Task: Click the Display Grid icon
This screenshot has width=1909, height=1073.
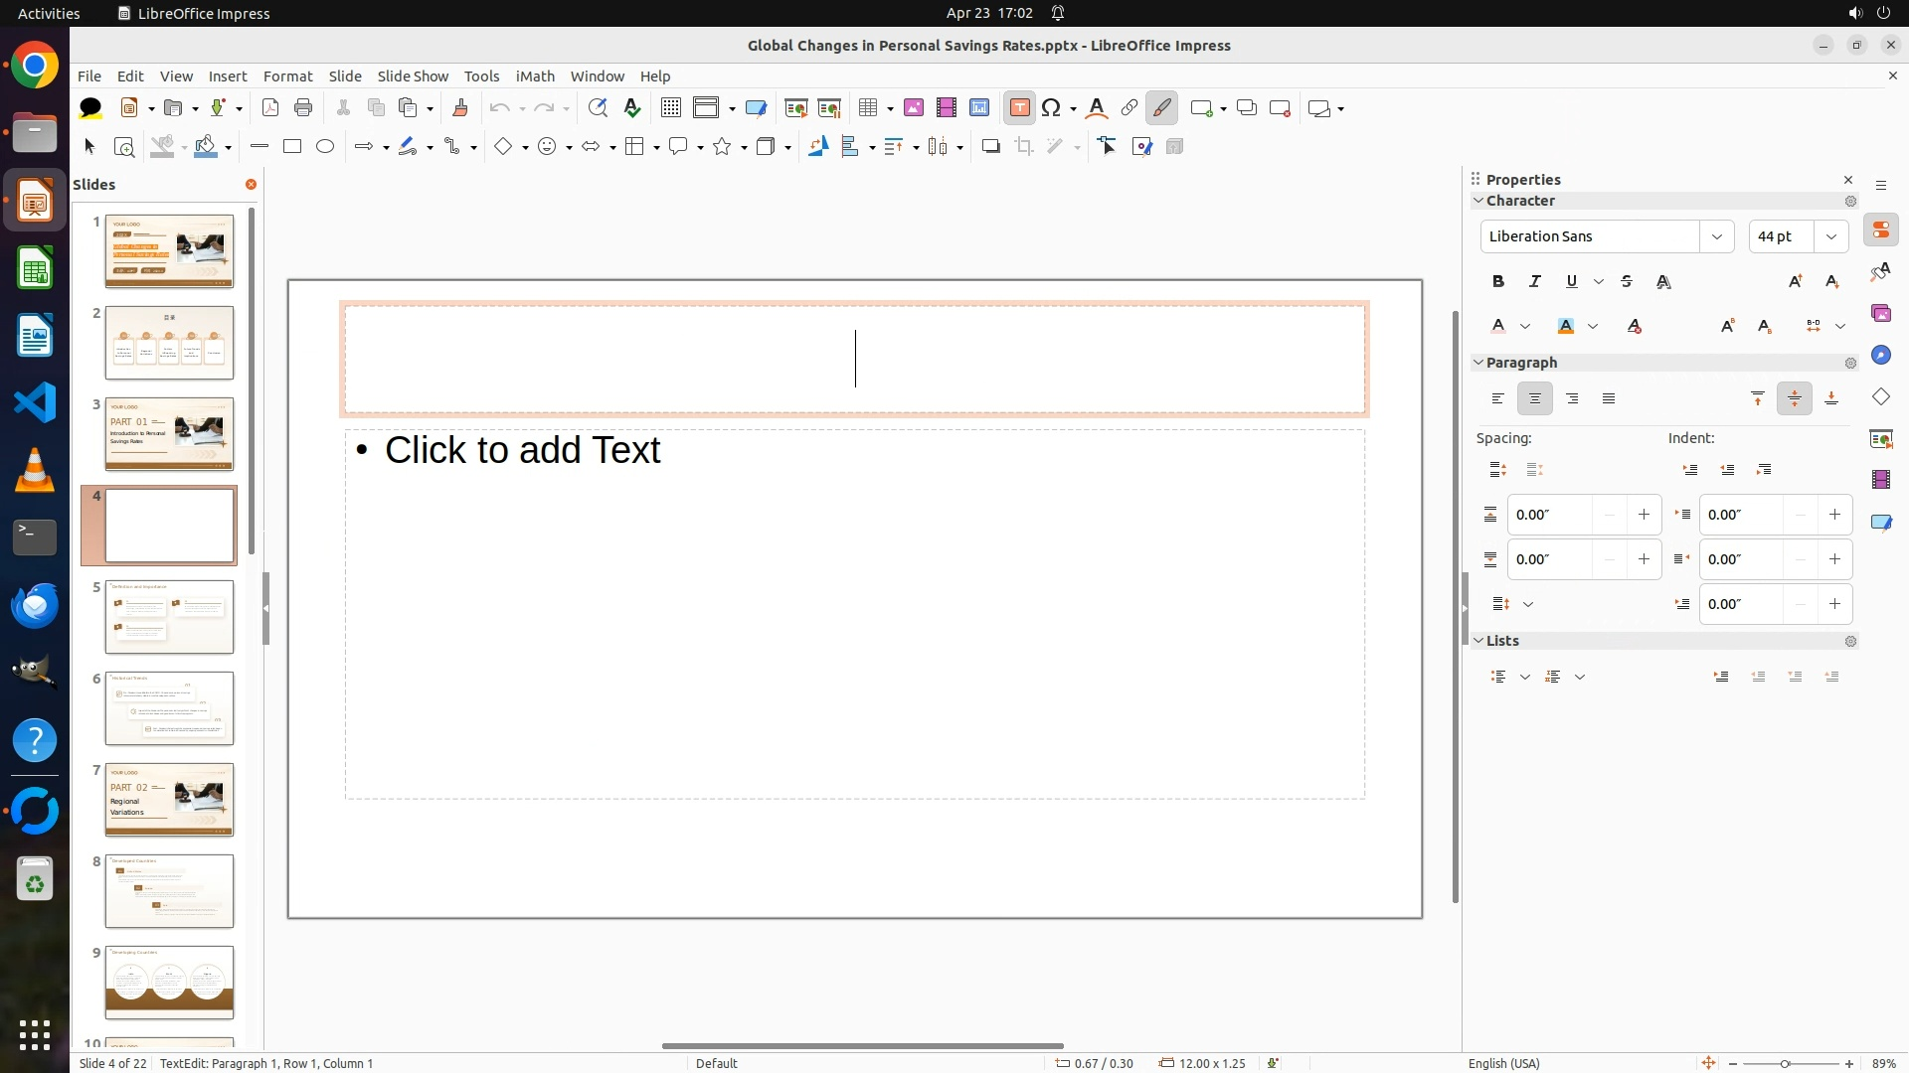Action: (671, 108)
